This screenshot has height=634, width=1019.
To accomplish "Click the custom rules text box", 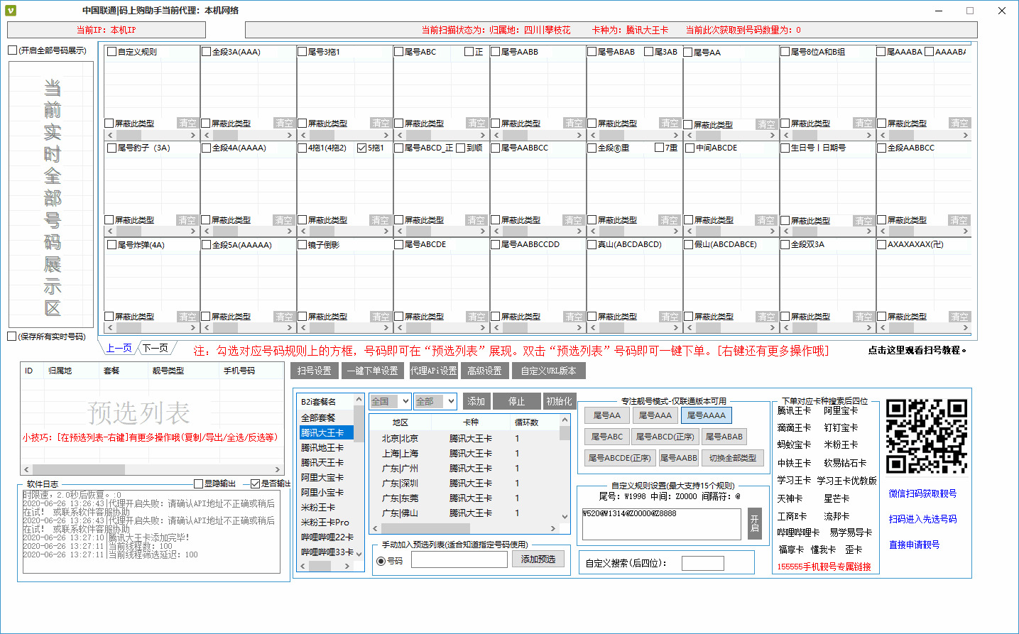I will coord(661,523).
